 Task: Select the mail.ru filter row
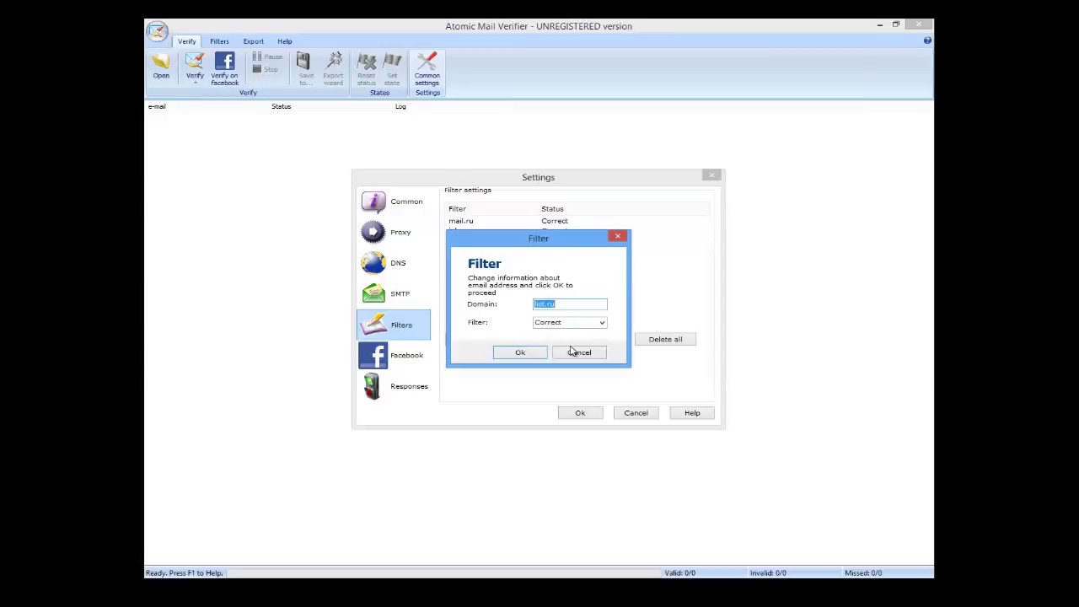pyautogui.click(x=577, y=221)
